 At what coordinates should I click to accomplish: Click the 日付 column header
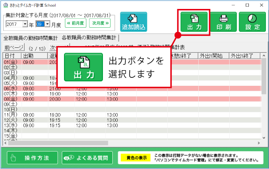click(x=12, y=56)
